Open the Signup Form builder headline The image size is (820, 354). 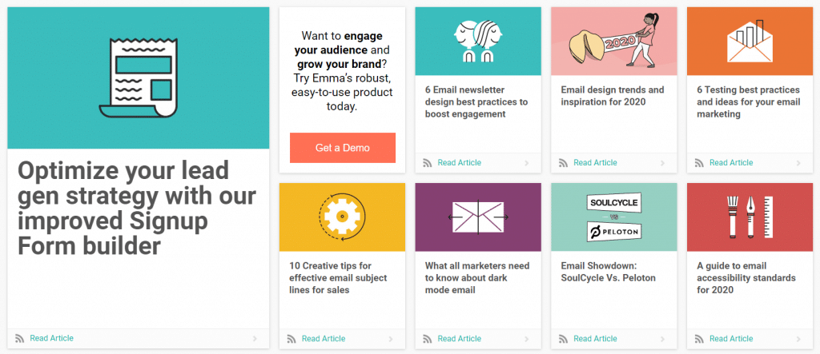pyautogui.click(x=136, y=208)
